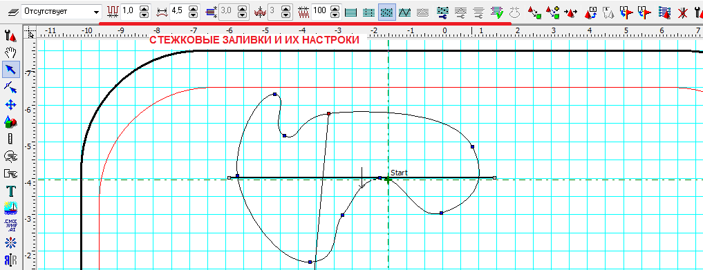The image size is (703, 270).
Task: Decrease the 4,5 stitch length value
Action: click(x=194, y=15)
